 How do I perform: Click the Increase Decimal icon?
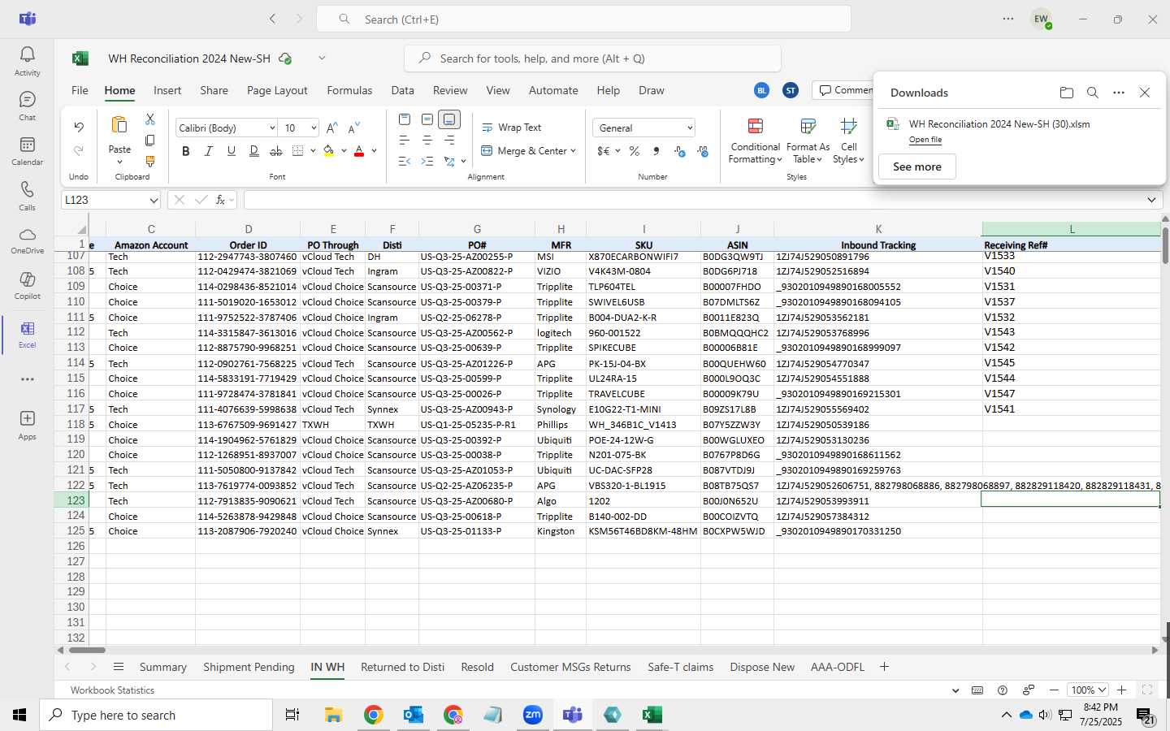pyautogui.click(x=679, y=151)
